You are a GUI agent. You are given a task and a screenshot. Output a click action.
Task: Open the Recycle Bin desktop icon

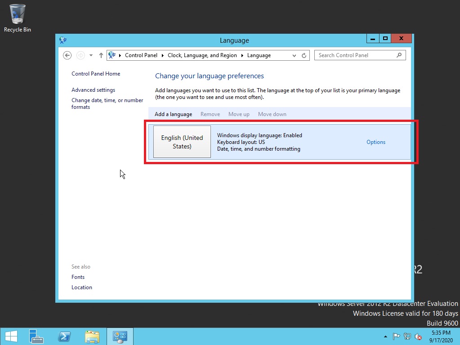tap(17, 18)
